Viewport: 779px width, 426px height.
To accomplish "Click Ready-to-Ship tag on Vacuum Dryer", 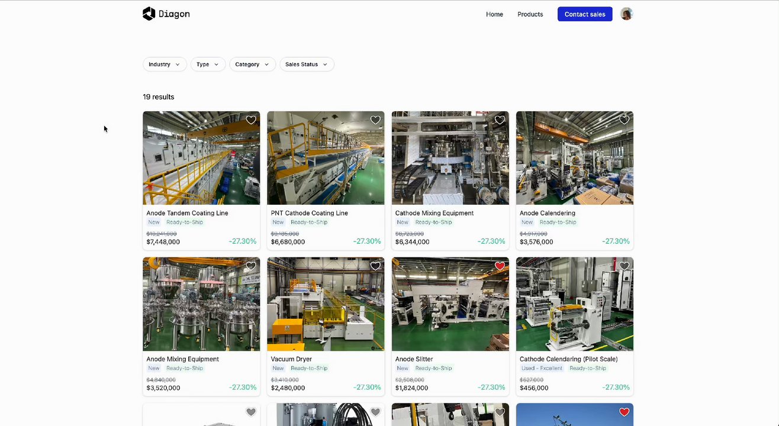I will tap(309, 368).
